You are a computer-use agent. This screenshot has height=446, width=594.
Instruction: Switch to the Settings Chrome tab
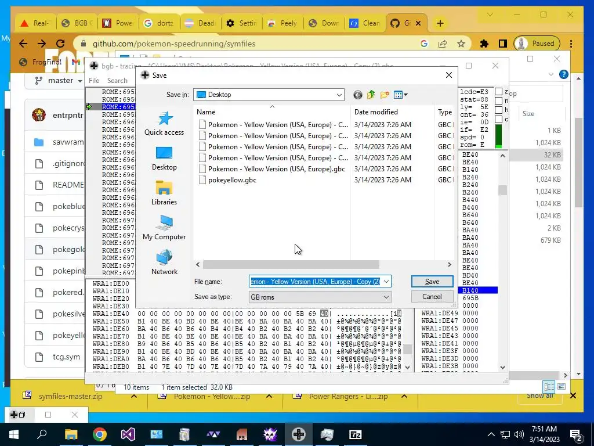click(242, 23)
